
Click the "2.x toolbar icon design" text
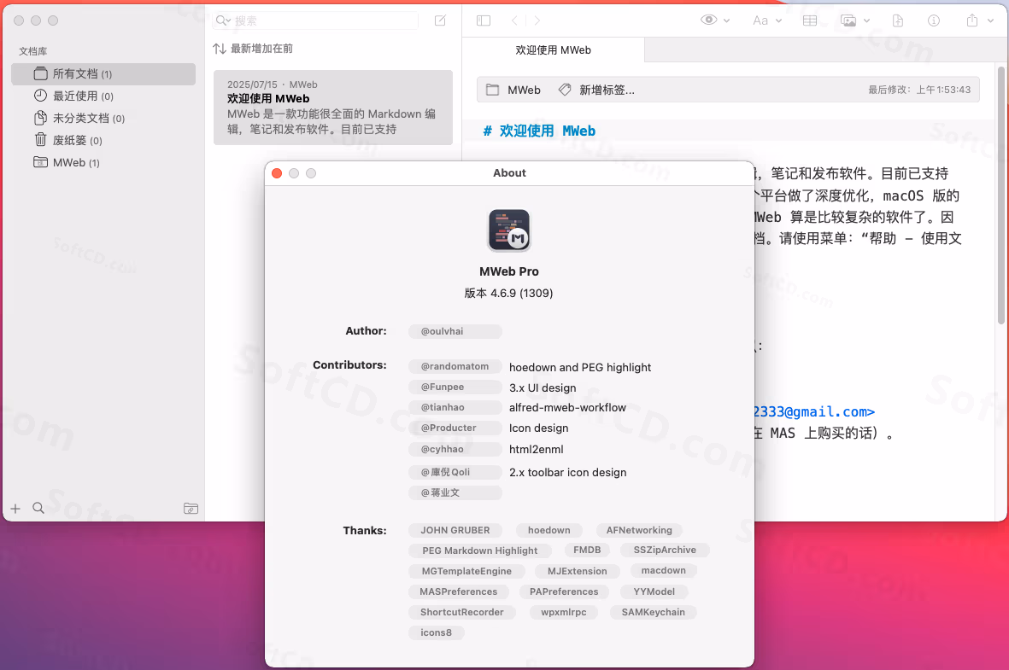pyautogui.click(x=567, y=473)
